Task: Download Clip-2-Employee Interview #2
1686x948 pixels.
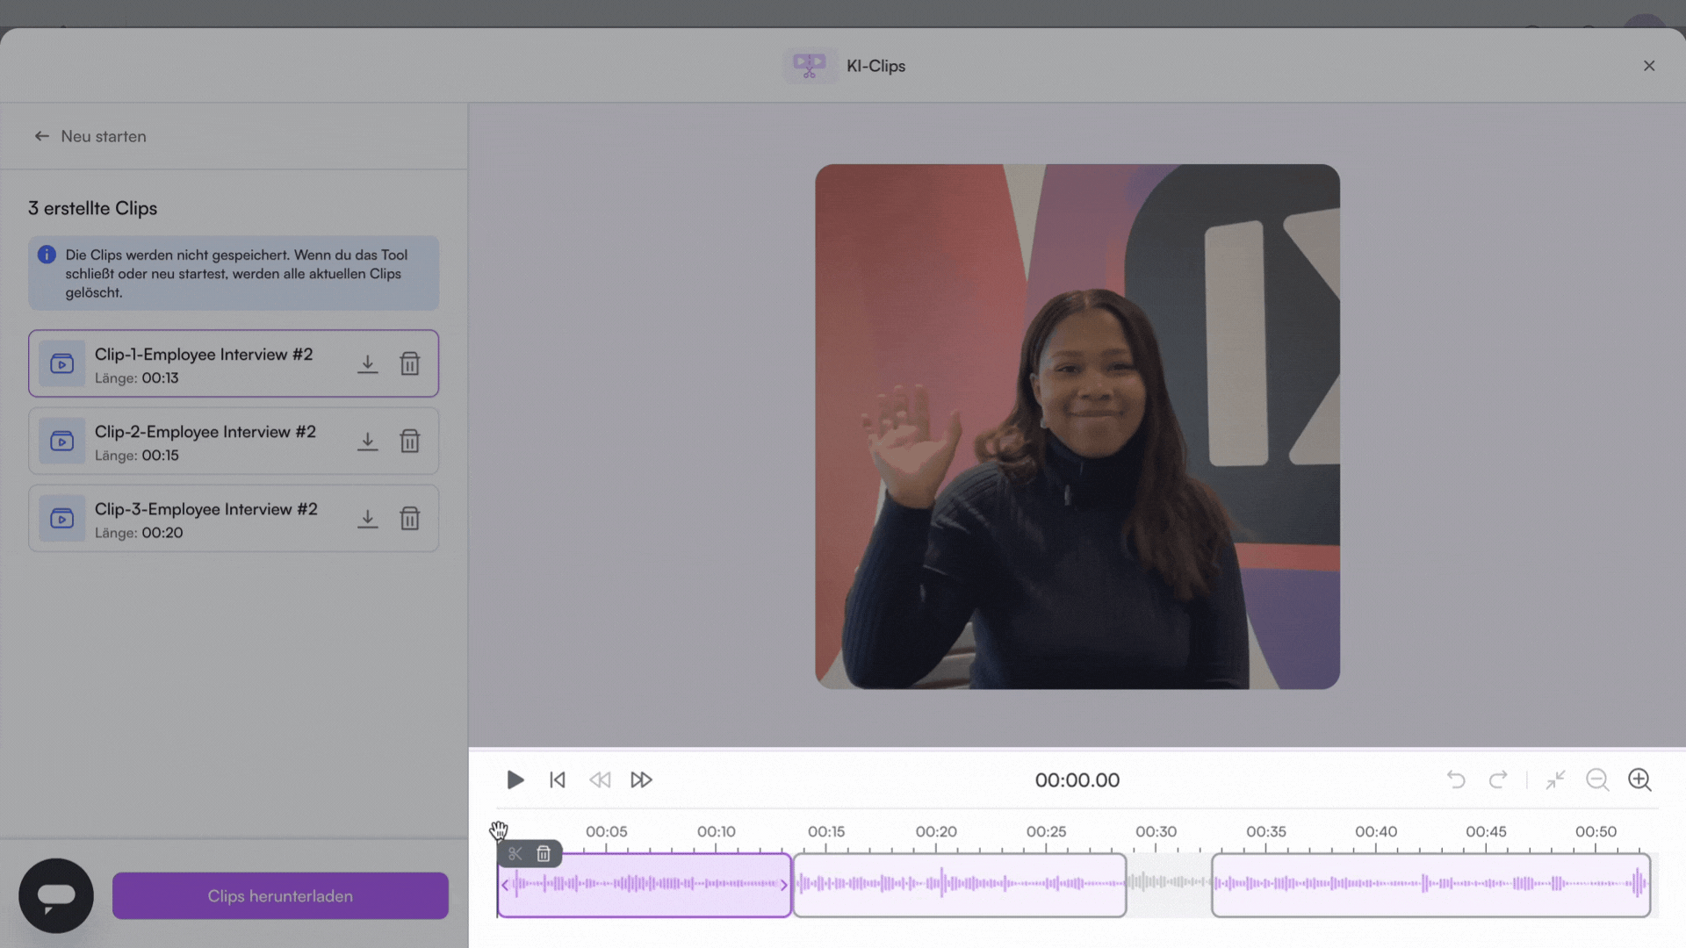Action: coord(367,441)
